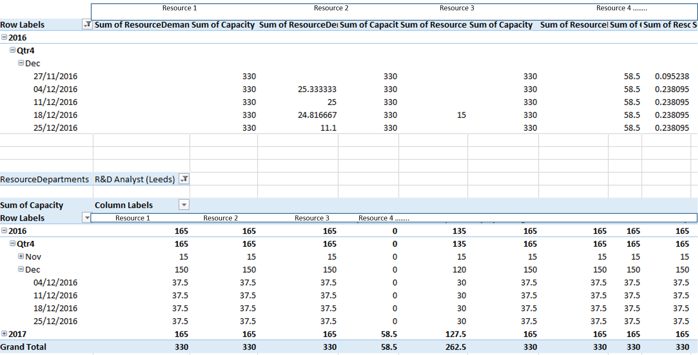Viewport: 698px width, 355px height.
Task: Select the 04/12/2016 label in the top table
Action: (x=55, y=89)
